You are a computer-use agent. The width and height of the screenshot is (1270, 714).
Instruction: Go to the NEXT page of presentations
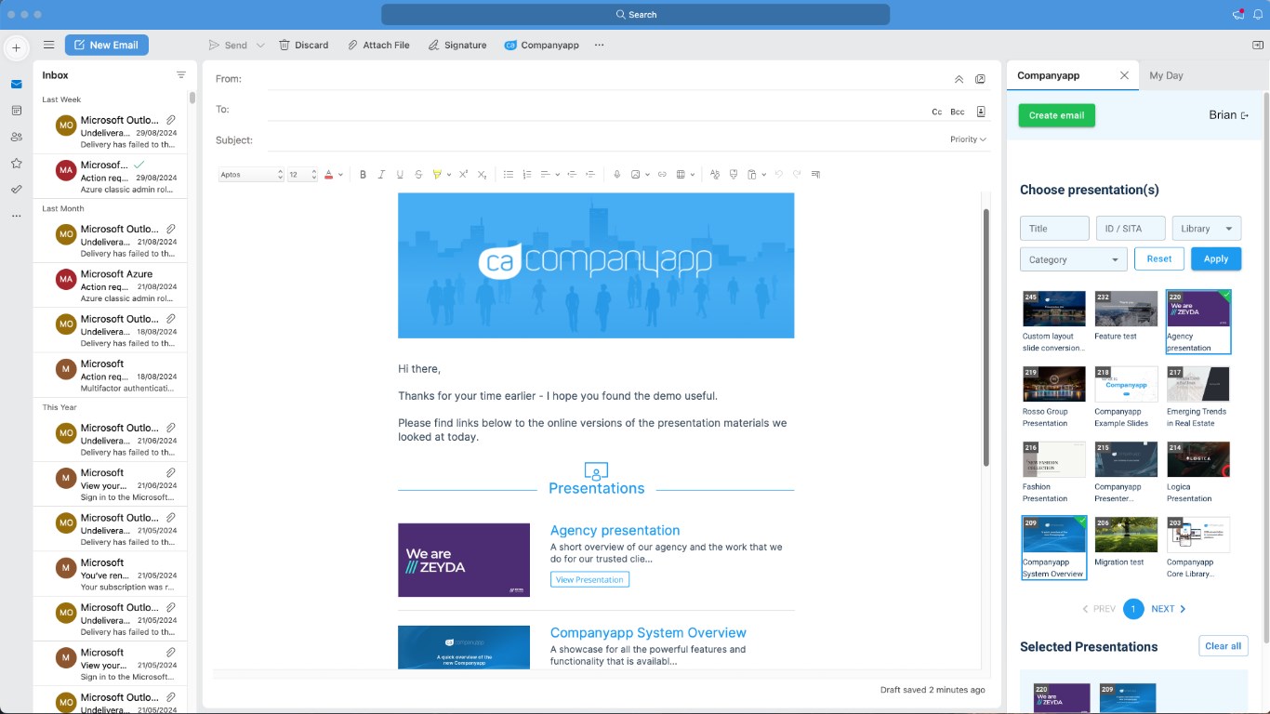1169,609
